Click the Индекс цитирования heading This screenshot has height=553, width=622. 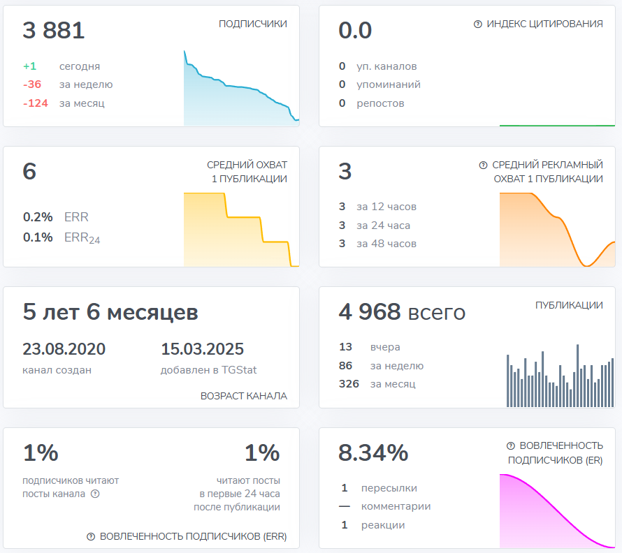click(544, 24)
